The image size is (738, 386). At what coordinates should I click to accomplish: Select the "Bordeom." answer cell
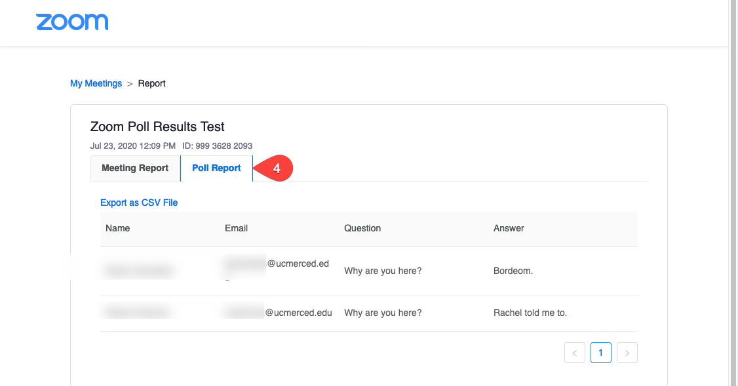(x=513, y=271)
